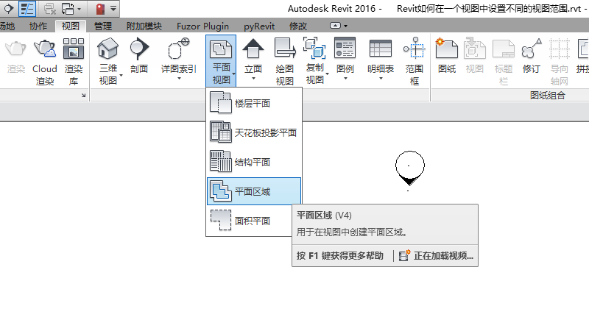Image resolution: width=589 pixels, height=331 pixels.
Task: Click the Reflected Ceiling Plan (天花板投影平面) icon
Action: tap(220, 132)
